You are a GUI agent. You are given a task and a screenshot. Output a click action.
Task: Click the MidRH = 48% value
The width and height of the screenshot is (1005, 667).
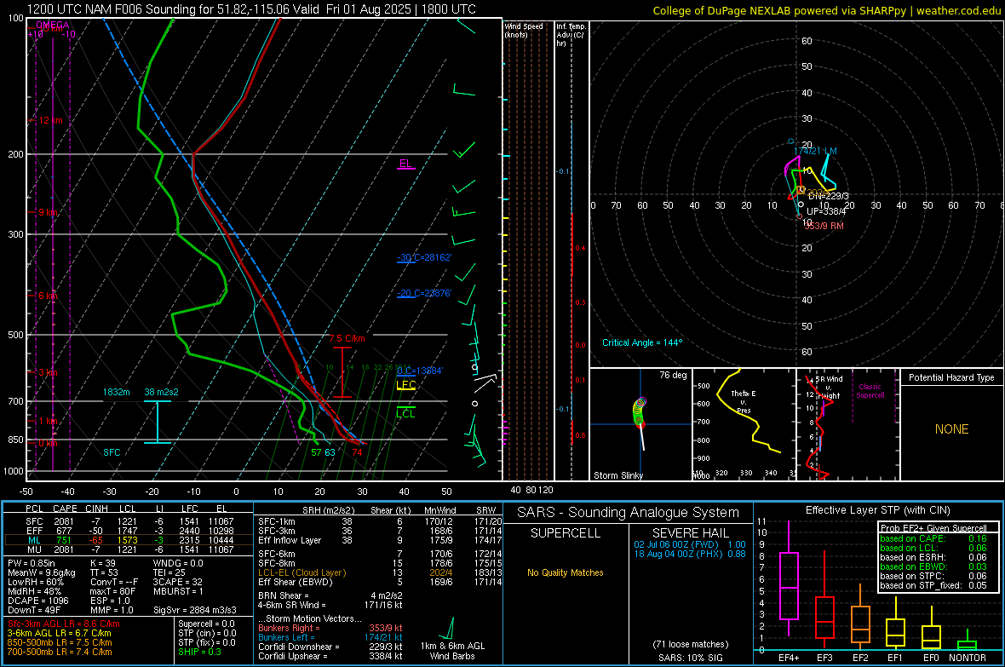pyautogui.click(x=35, y=591)
